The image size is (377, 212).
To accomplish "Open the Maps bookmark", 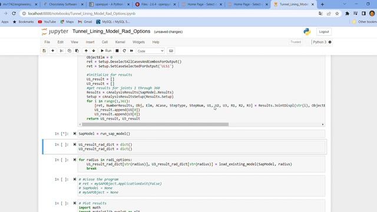I will click(x=67, y=22).
